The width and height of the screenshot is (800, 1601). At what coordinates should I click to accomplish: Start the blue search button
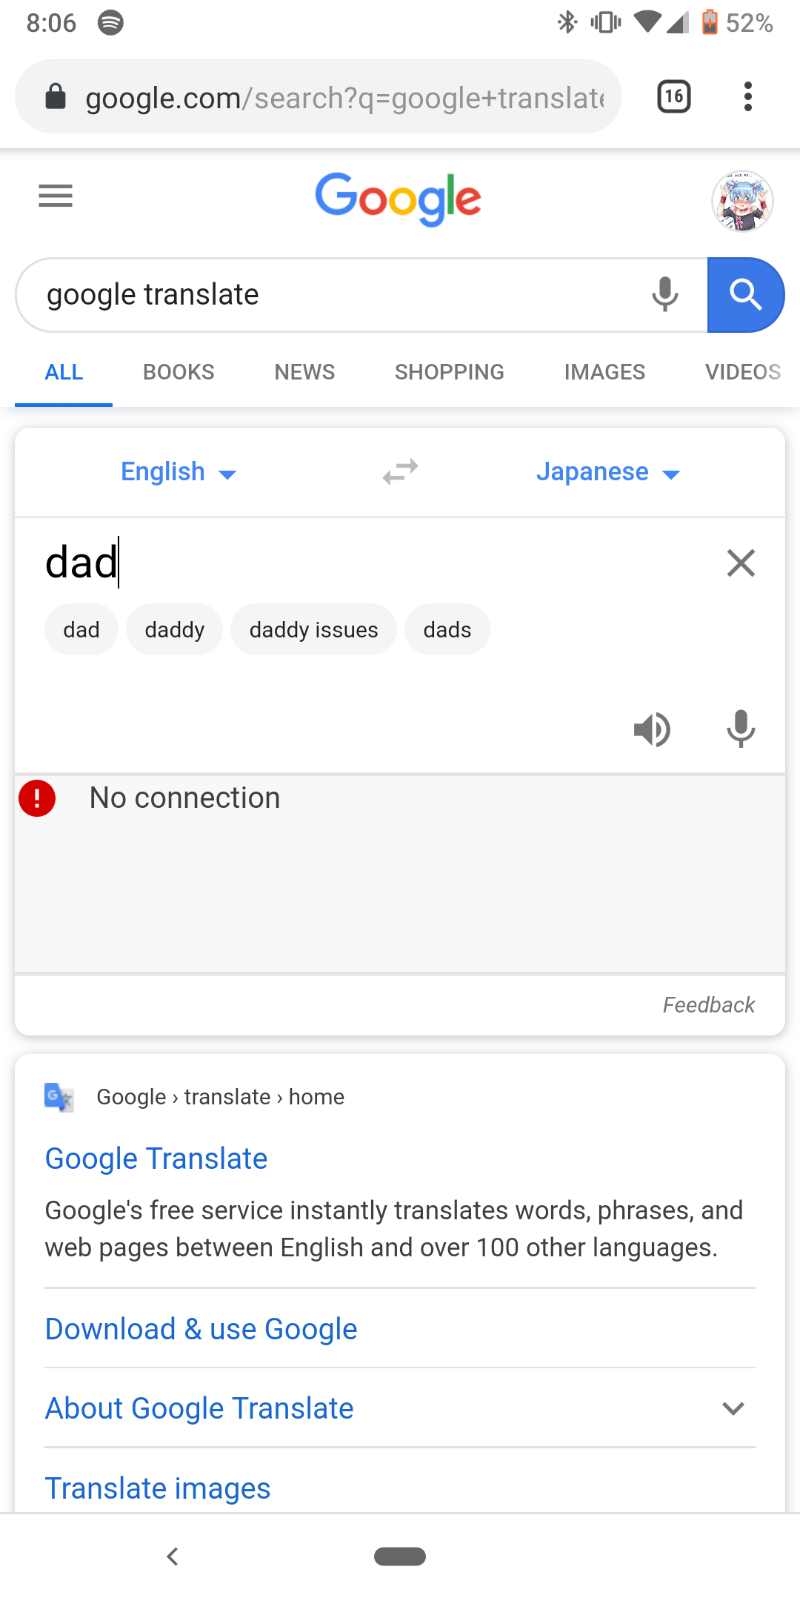pos(746,294)
